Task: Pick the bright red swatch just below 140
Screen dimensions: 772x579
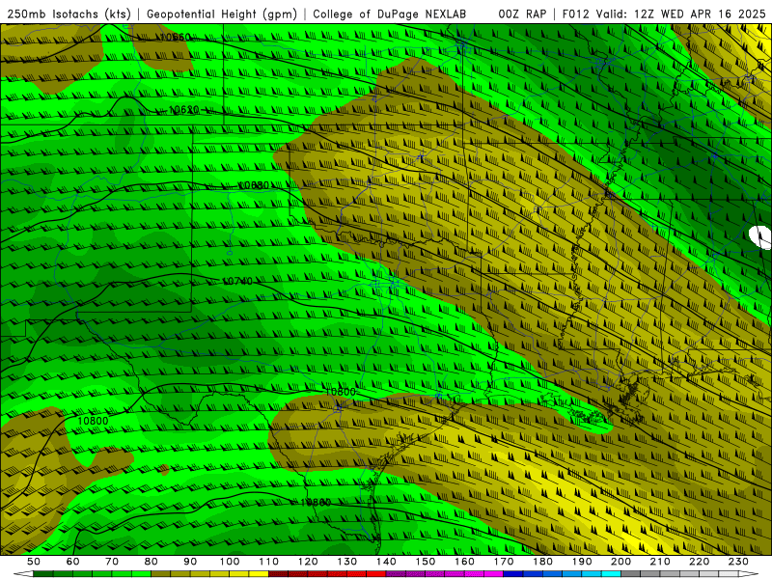Action: [375, 574]
